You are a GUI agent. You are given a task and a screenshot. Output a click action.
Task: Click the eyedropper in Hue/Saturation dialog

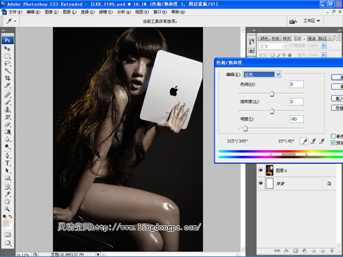pos(304,141)
